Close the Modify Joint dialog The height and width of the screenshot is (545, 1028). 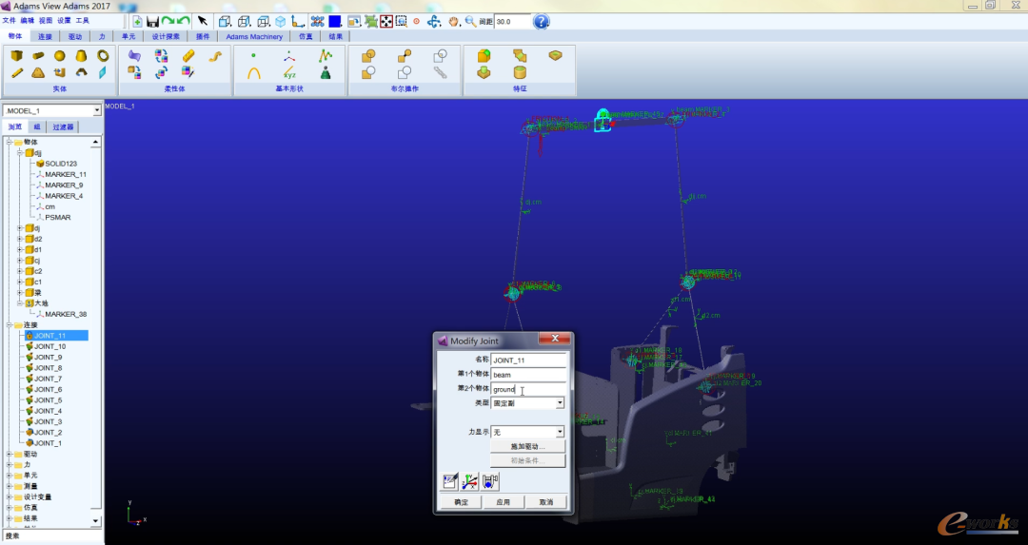coord(555,339)
